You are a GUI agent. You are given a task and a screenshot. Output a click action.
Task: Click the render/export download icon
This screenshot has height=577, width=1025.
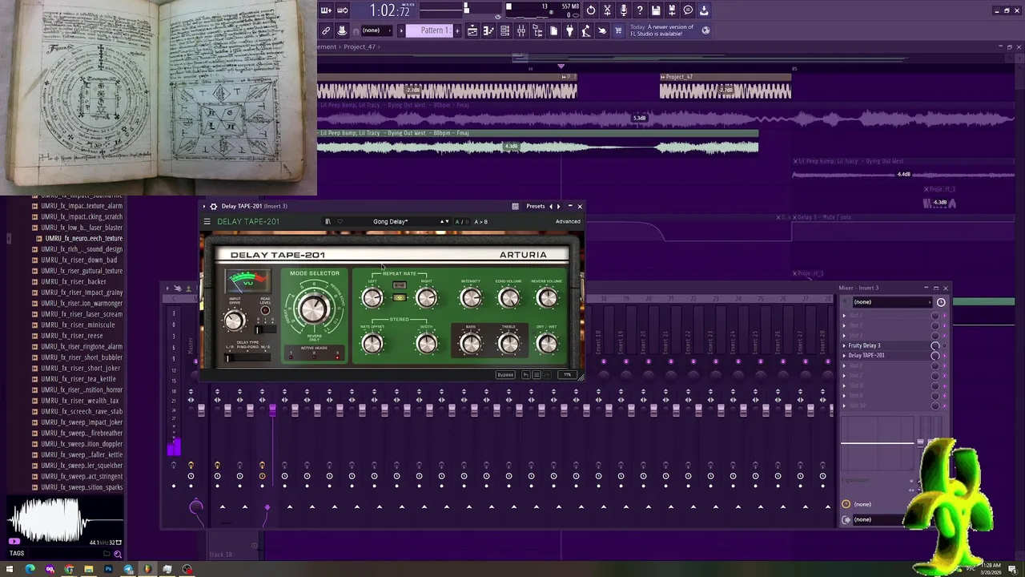704,10
